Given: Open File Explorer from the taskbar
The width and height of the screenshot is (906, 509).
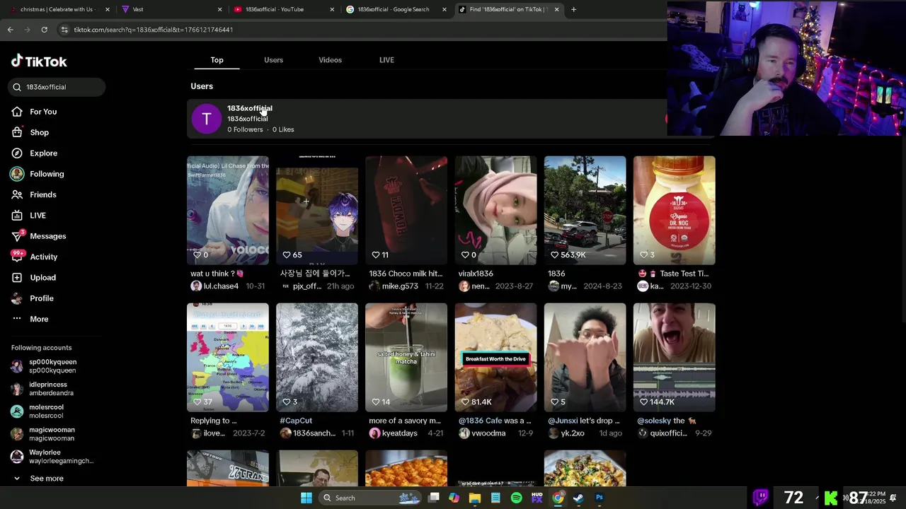Looking at the screenshot, I should [475, 498].
